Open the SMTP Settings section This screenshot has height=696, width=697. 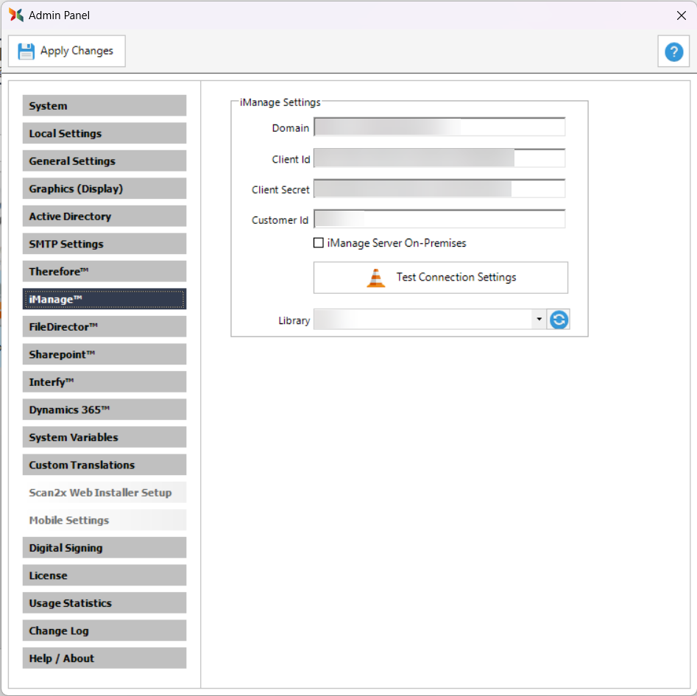104,244
